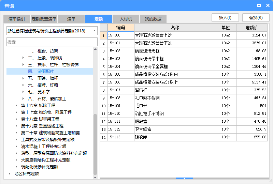Select row 毛巾环
The width and height of the screenshot is (273, 184).
coord(184,106)
